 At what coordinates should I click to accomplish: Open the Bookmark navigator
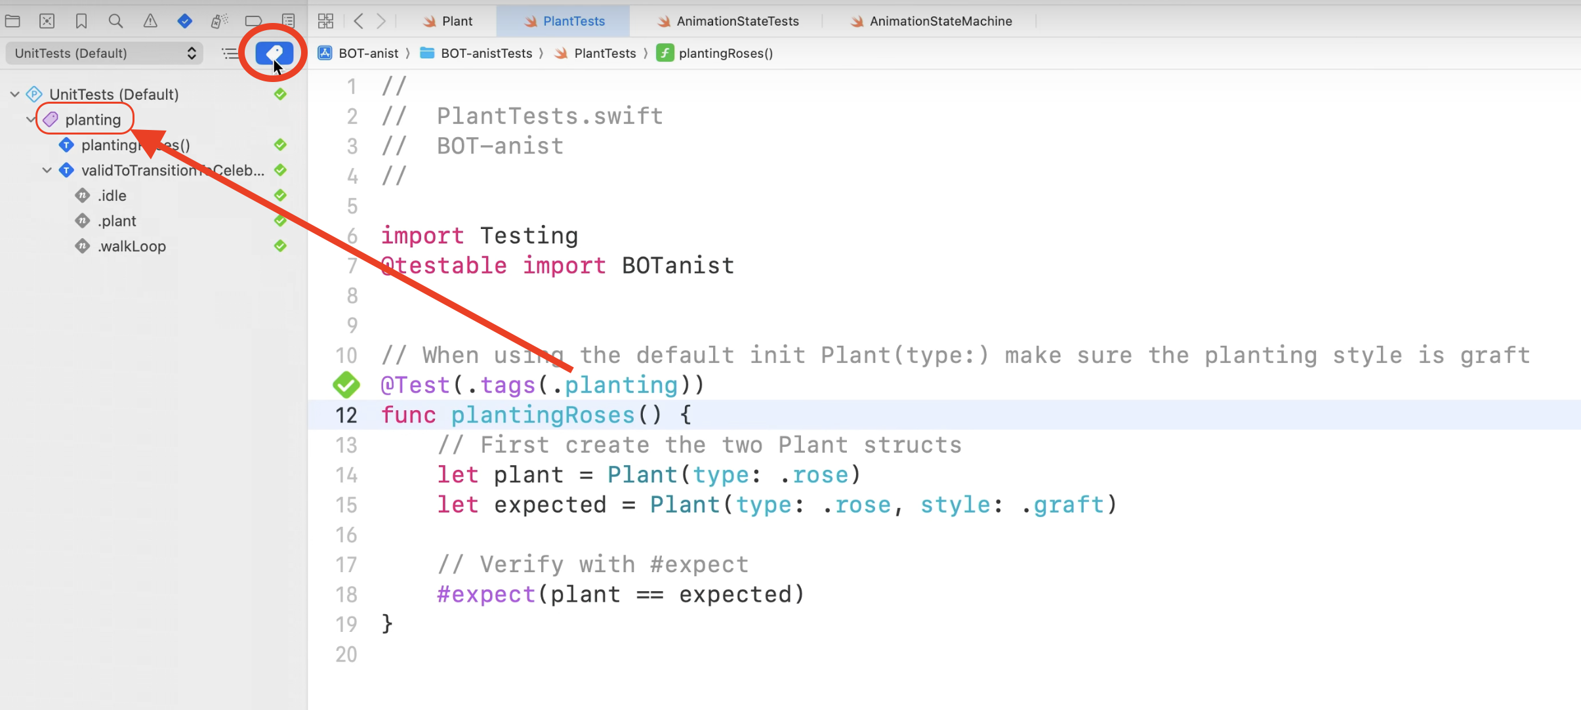[81, 21]
